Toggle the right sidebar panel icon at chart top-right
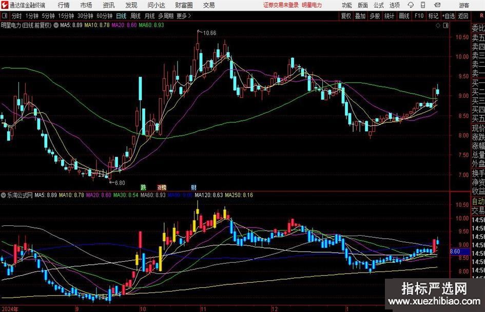The height and width of the screenshot is (312, 485). (x=445, y=26)
